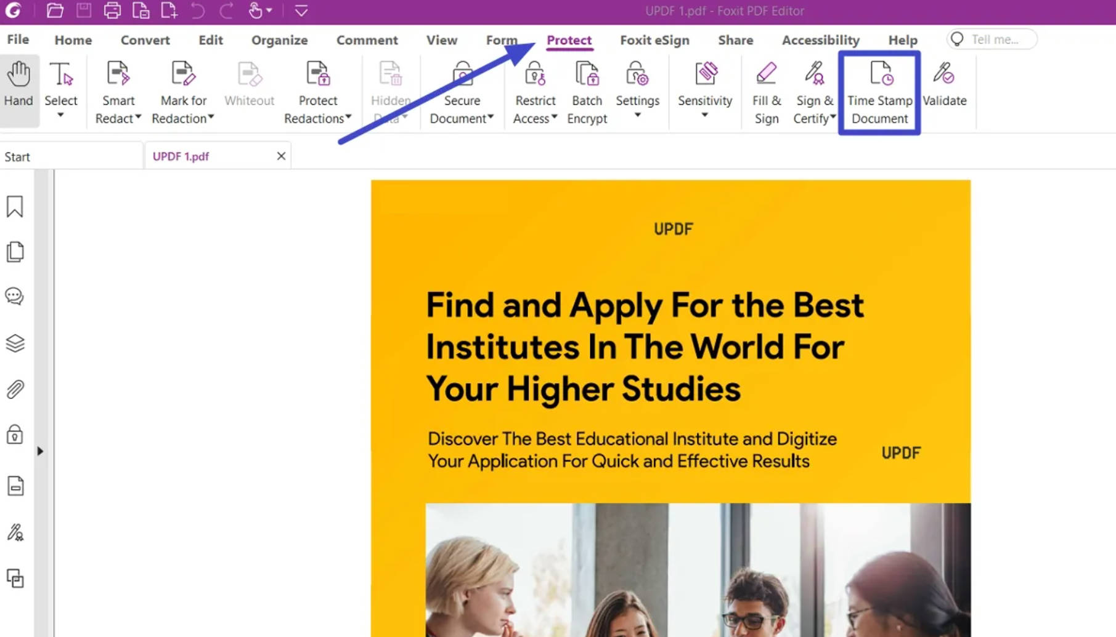Open the Layers panel icon
1116x637 pixels.
pos(15,343)
